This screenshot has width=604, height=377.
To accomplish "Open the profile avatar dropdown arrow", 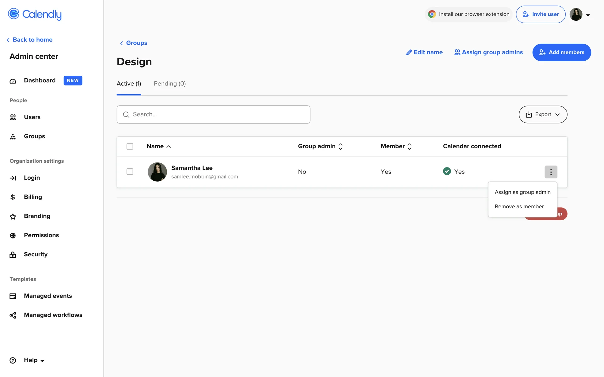I will click(588, 15).
